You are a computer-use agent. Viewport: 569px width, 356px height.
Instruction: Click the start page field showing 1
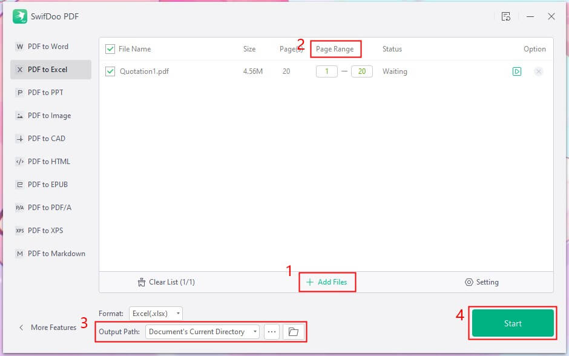pos(327,71)
